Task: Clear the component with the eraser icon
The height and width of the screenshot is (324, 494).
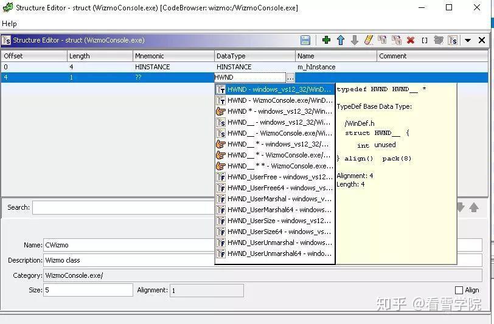Action: coord(368,40)
